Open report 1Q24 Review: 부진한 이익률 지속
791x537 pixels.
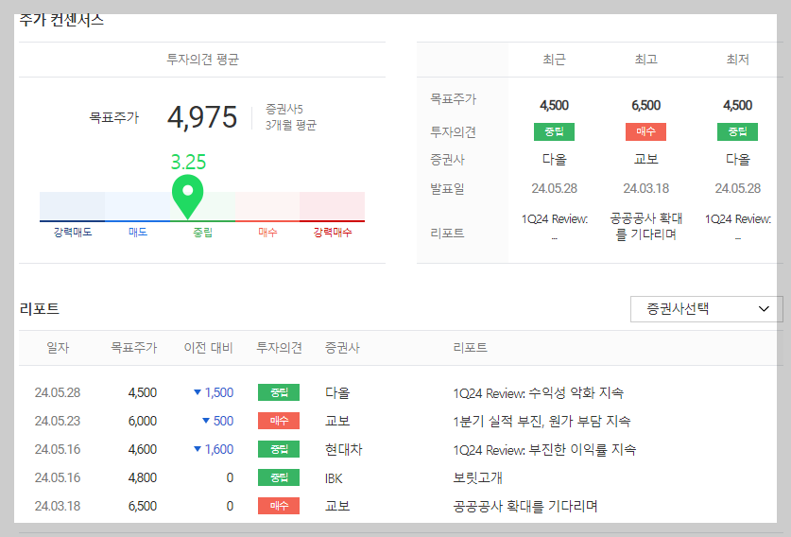click(x=544, y=449)
